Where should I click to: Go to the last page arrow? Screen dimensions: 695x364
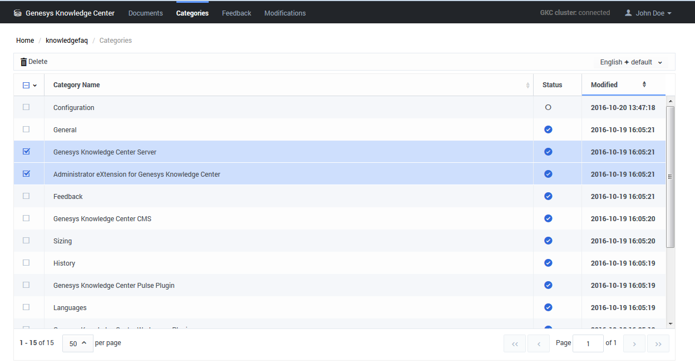pyautogui.click(x=658, y=343)
